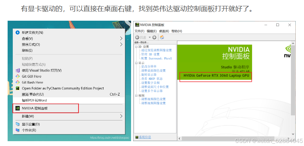Click the 新建文件夹 blue icon
Viewport: 304px width, 146px height.
click(x=18, y=32)
